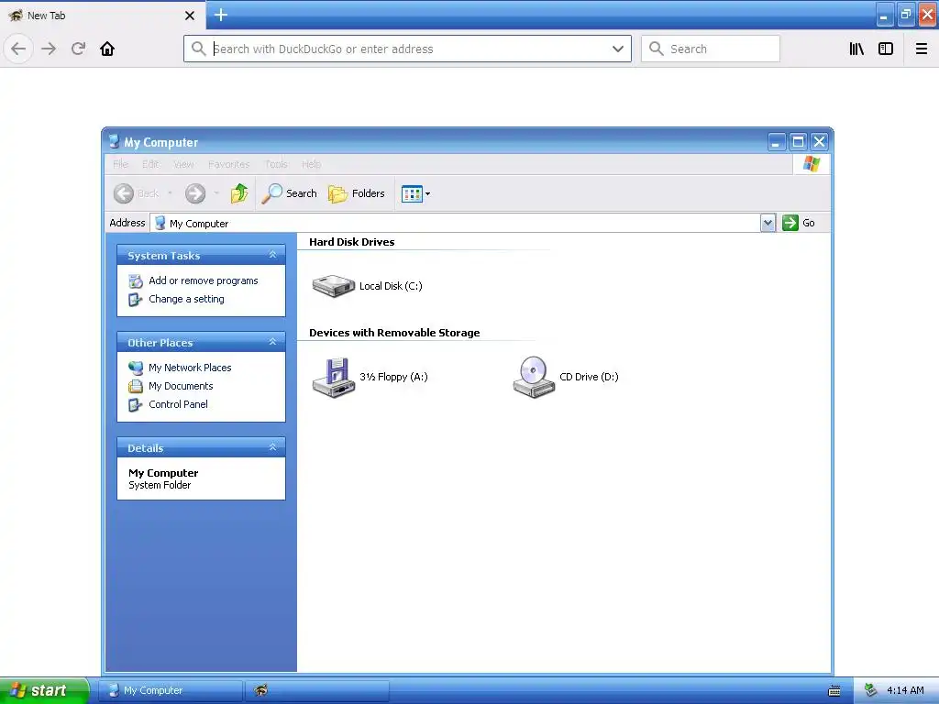
Task: Expand the Address bar dropdown
Action: [768, 224]
